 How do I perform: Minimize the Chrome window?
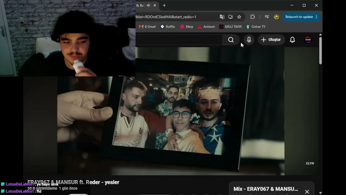pyautogui.click(x=292, y=5)
